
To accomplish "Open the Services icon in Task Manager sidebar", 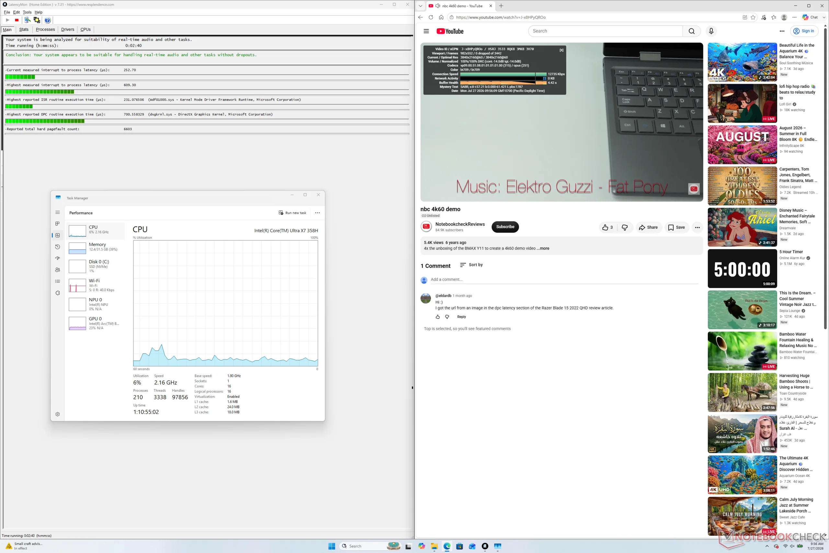I will coord(57,293).
